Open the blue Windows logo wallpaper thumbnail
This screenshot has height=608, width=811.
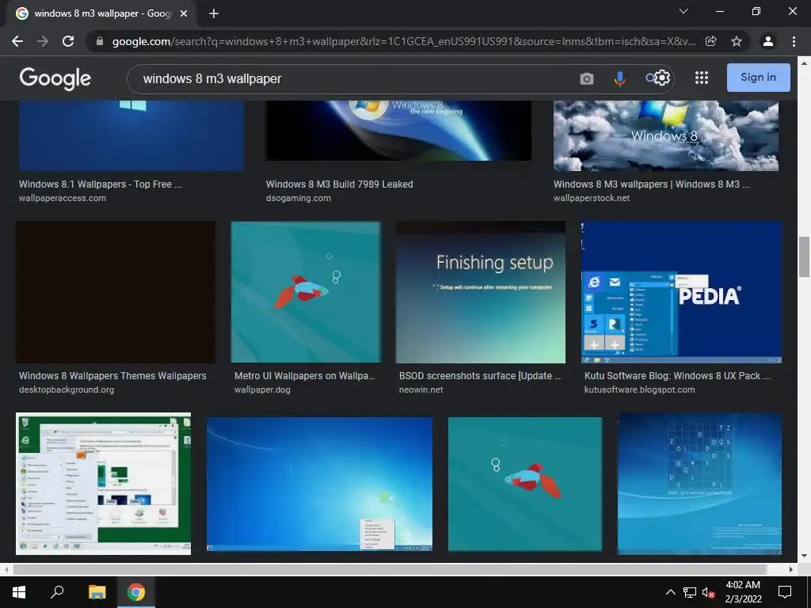[x=131, y=135]
